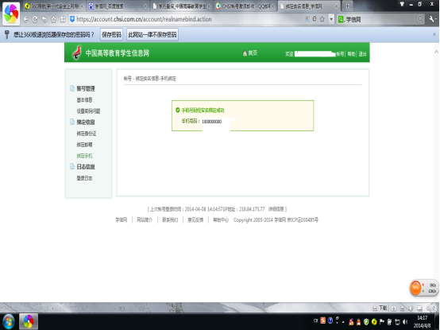Click the 保存密码 button

tap(111, 34)
